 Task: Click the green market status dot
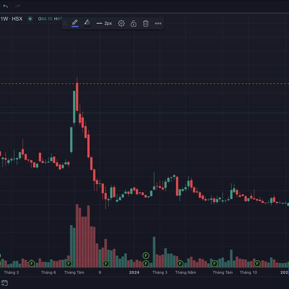pyautogui.click(x=30, y=19)
